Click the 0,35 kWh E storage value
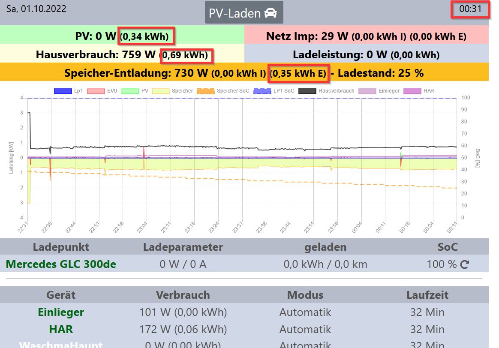The height and width of the screenshot is (348, 499). click(x=298, y=73)
